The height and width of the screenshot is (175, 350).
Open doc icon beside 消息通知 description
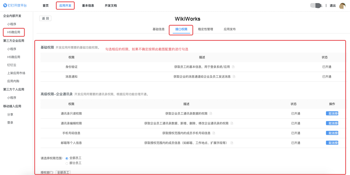click(234, 77)
